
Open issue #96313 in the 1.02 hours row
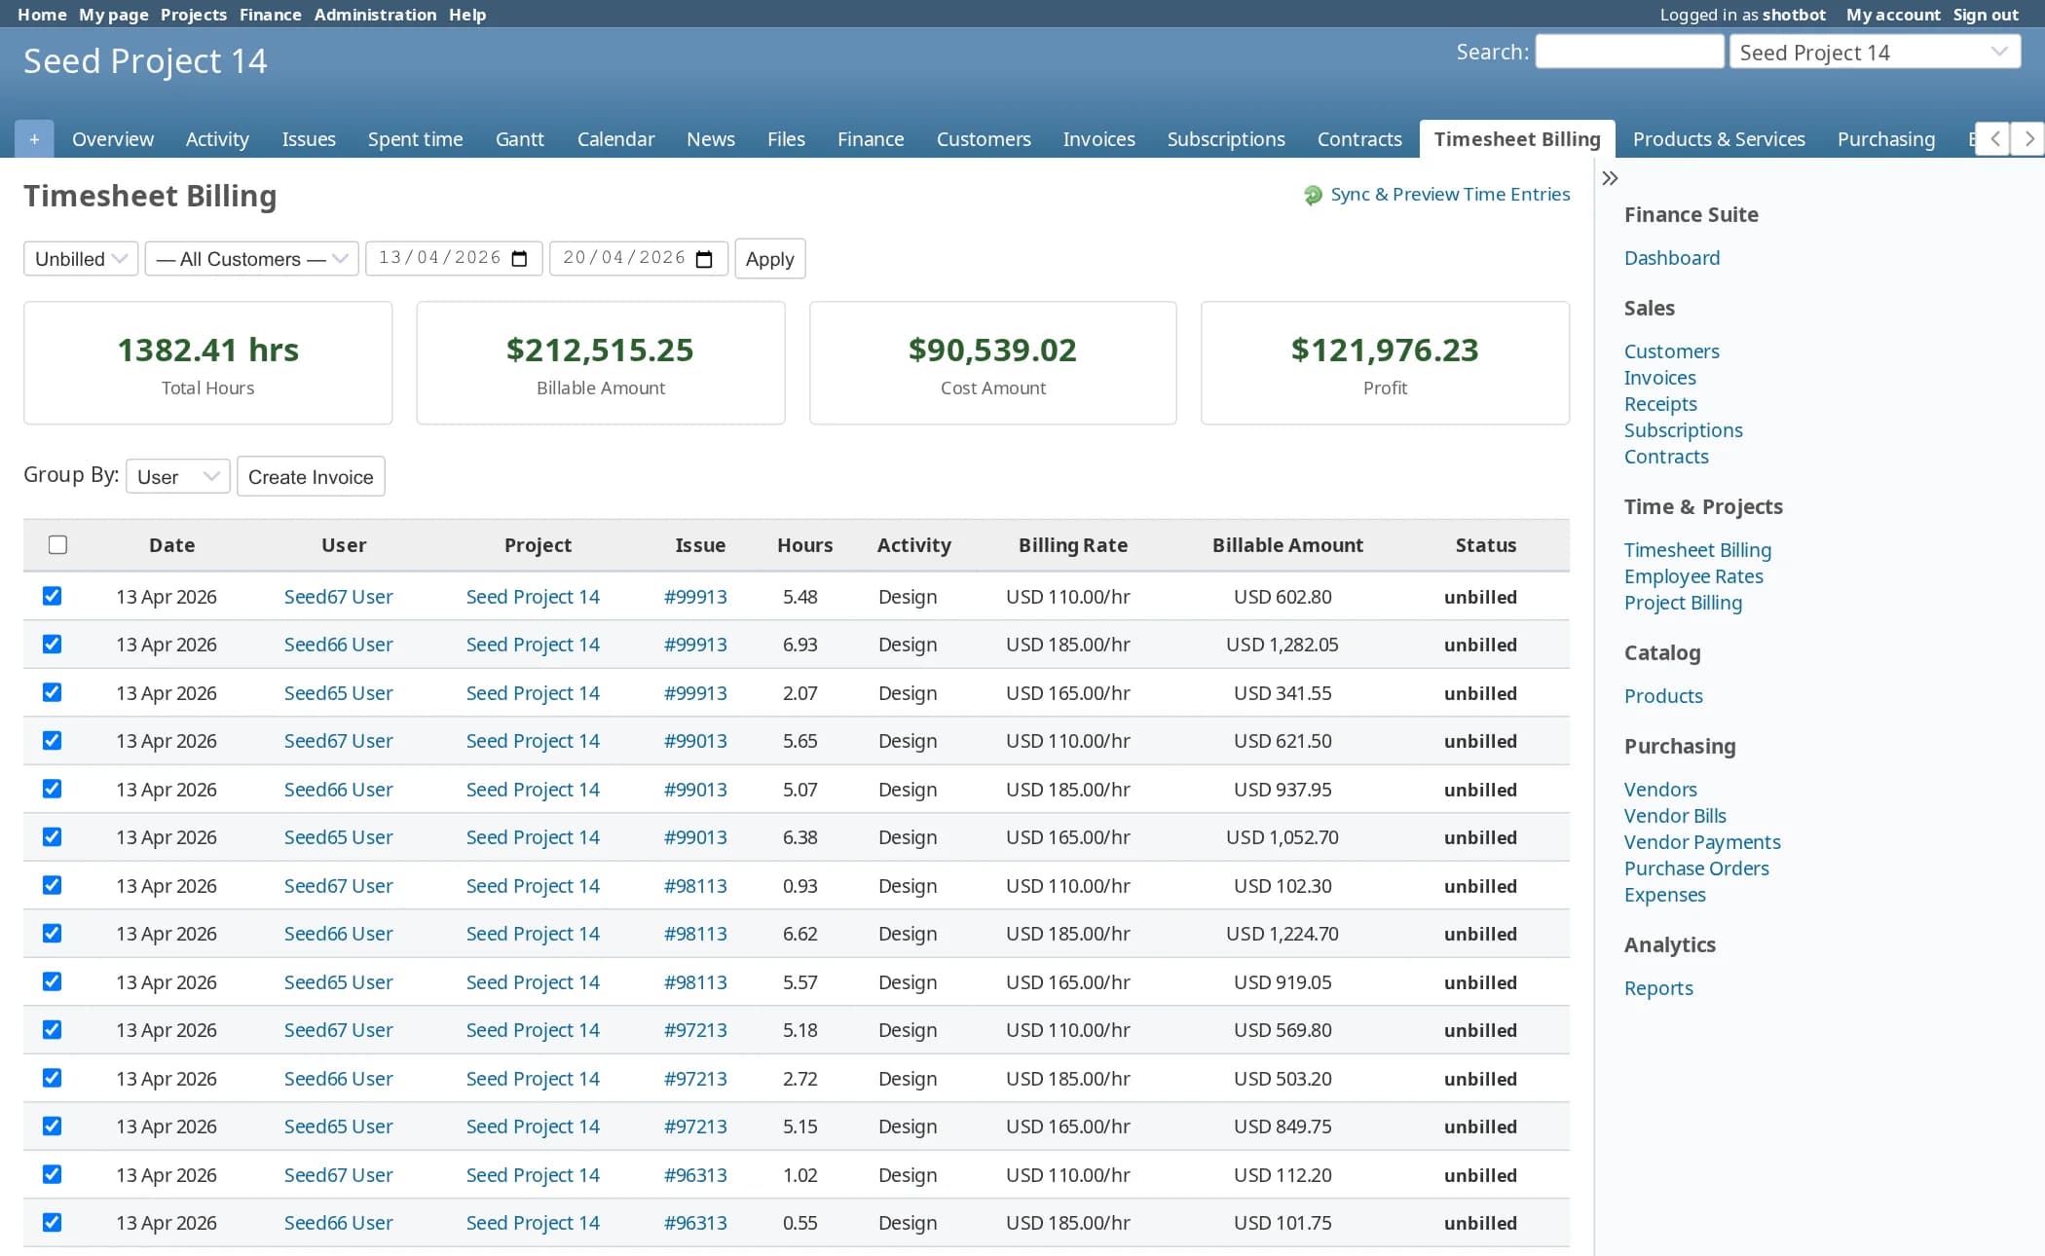tap(695, 1175)
